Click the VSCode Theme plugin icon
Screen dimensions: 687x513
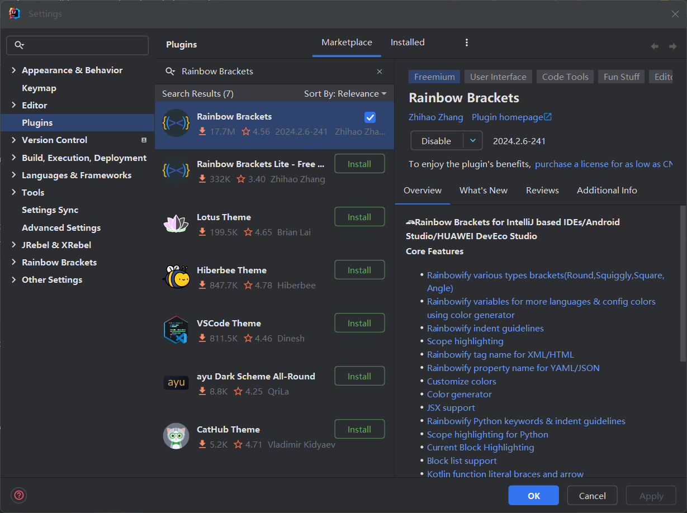point(176,330)
